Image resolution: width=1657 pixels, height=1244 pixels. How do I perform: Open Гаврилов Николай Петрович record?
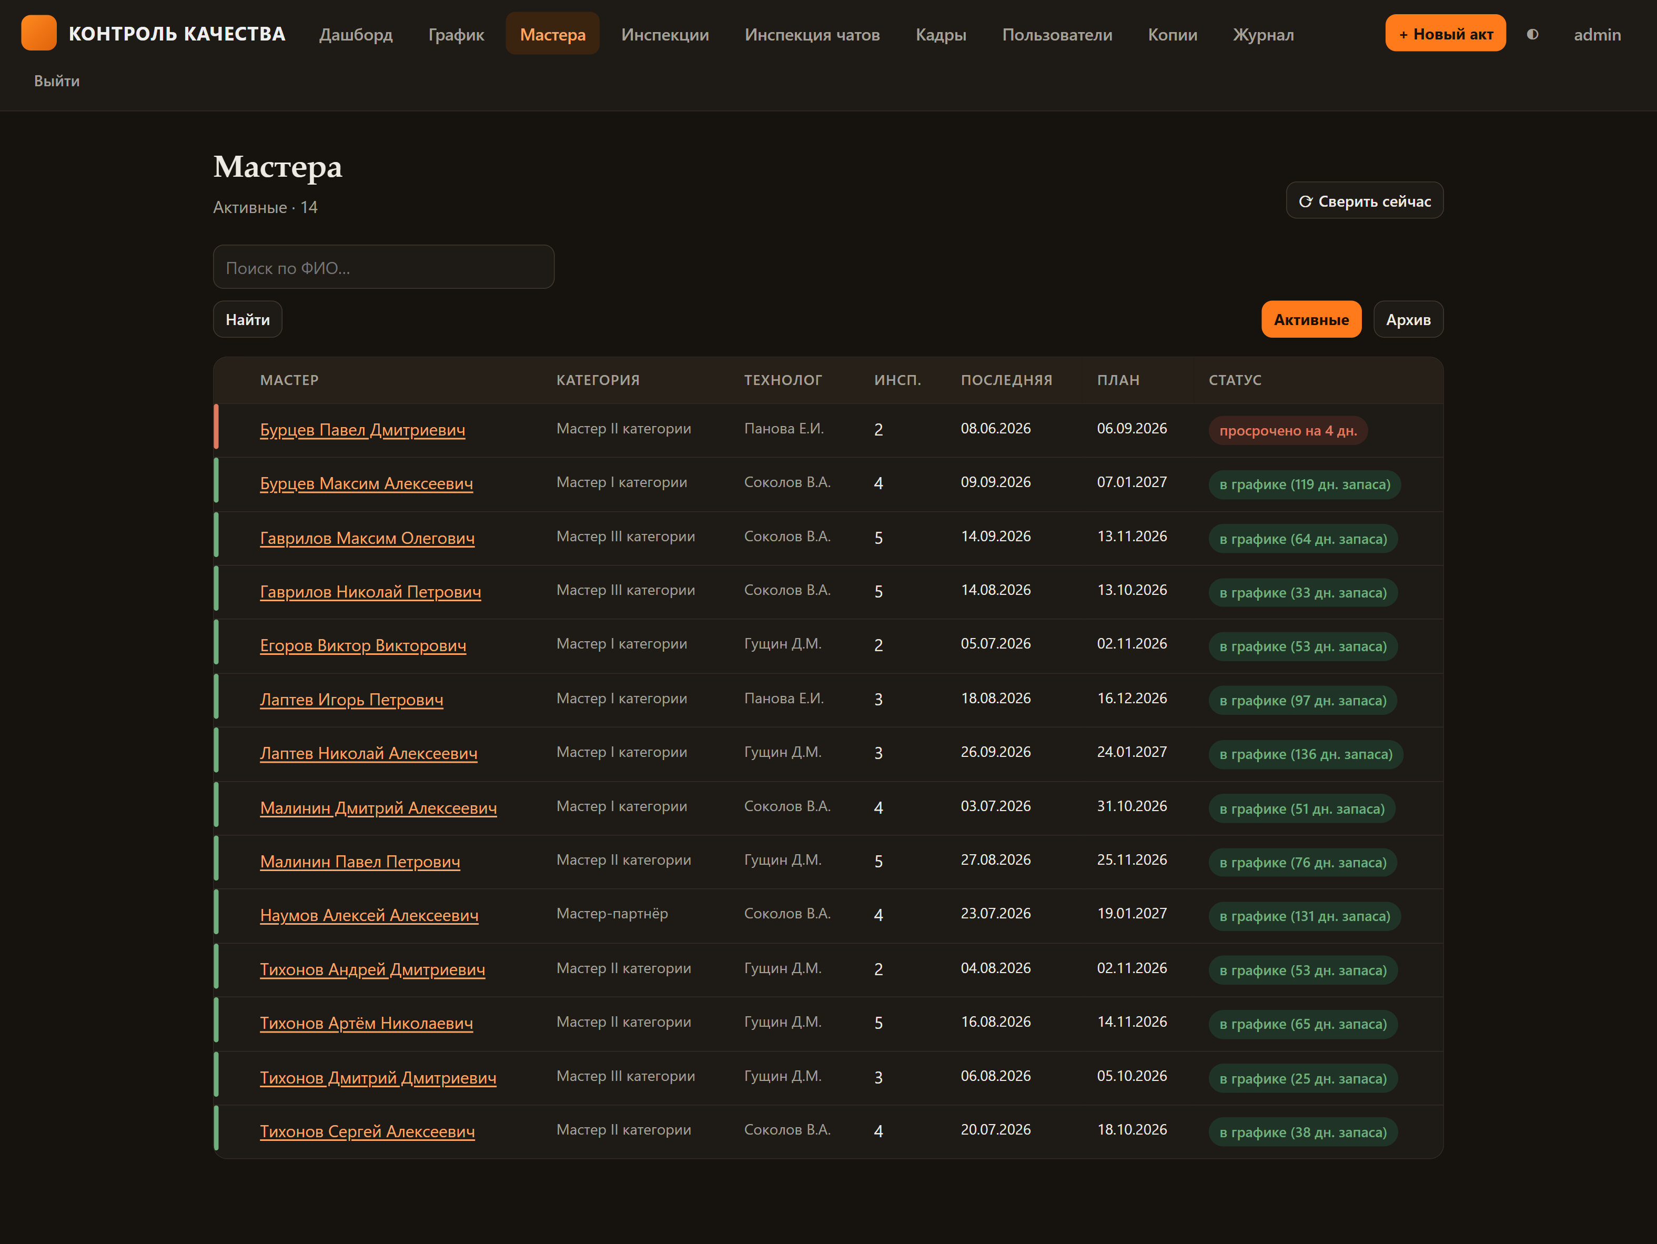point(371,592)
